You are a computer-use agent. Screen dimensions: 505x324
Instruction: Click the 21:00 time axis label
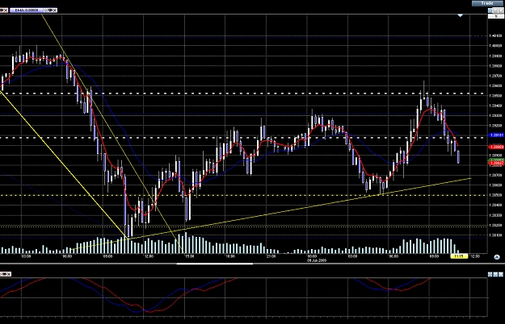click(x=271, y=256)
